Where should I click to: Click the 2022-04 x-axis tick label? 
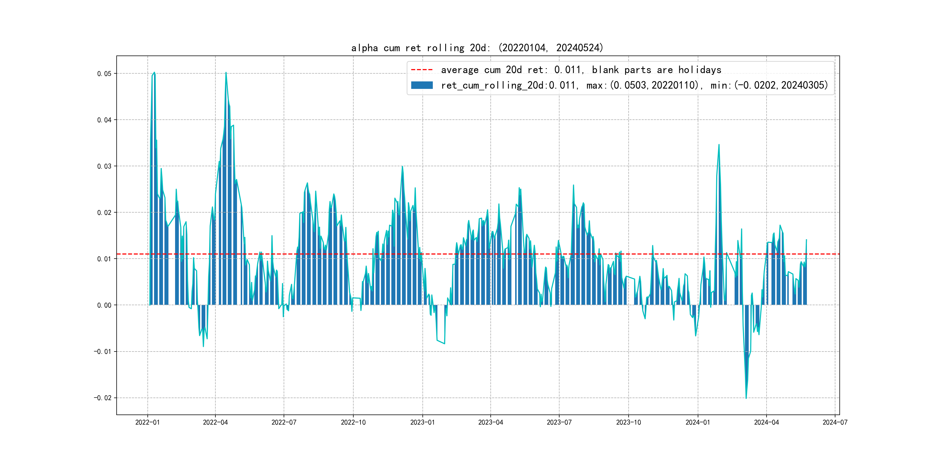(215, 422)
